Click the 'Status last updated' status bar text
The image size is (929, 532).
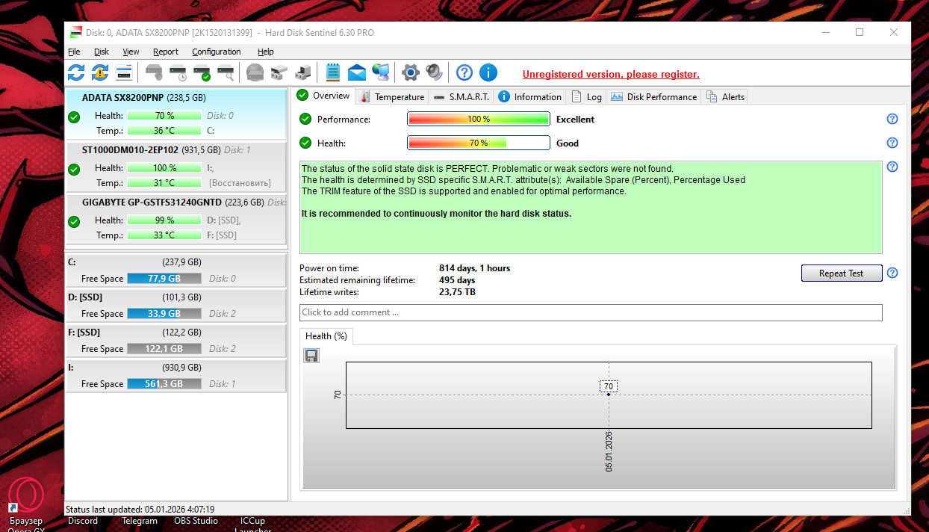tap(140, 509)
